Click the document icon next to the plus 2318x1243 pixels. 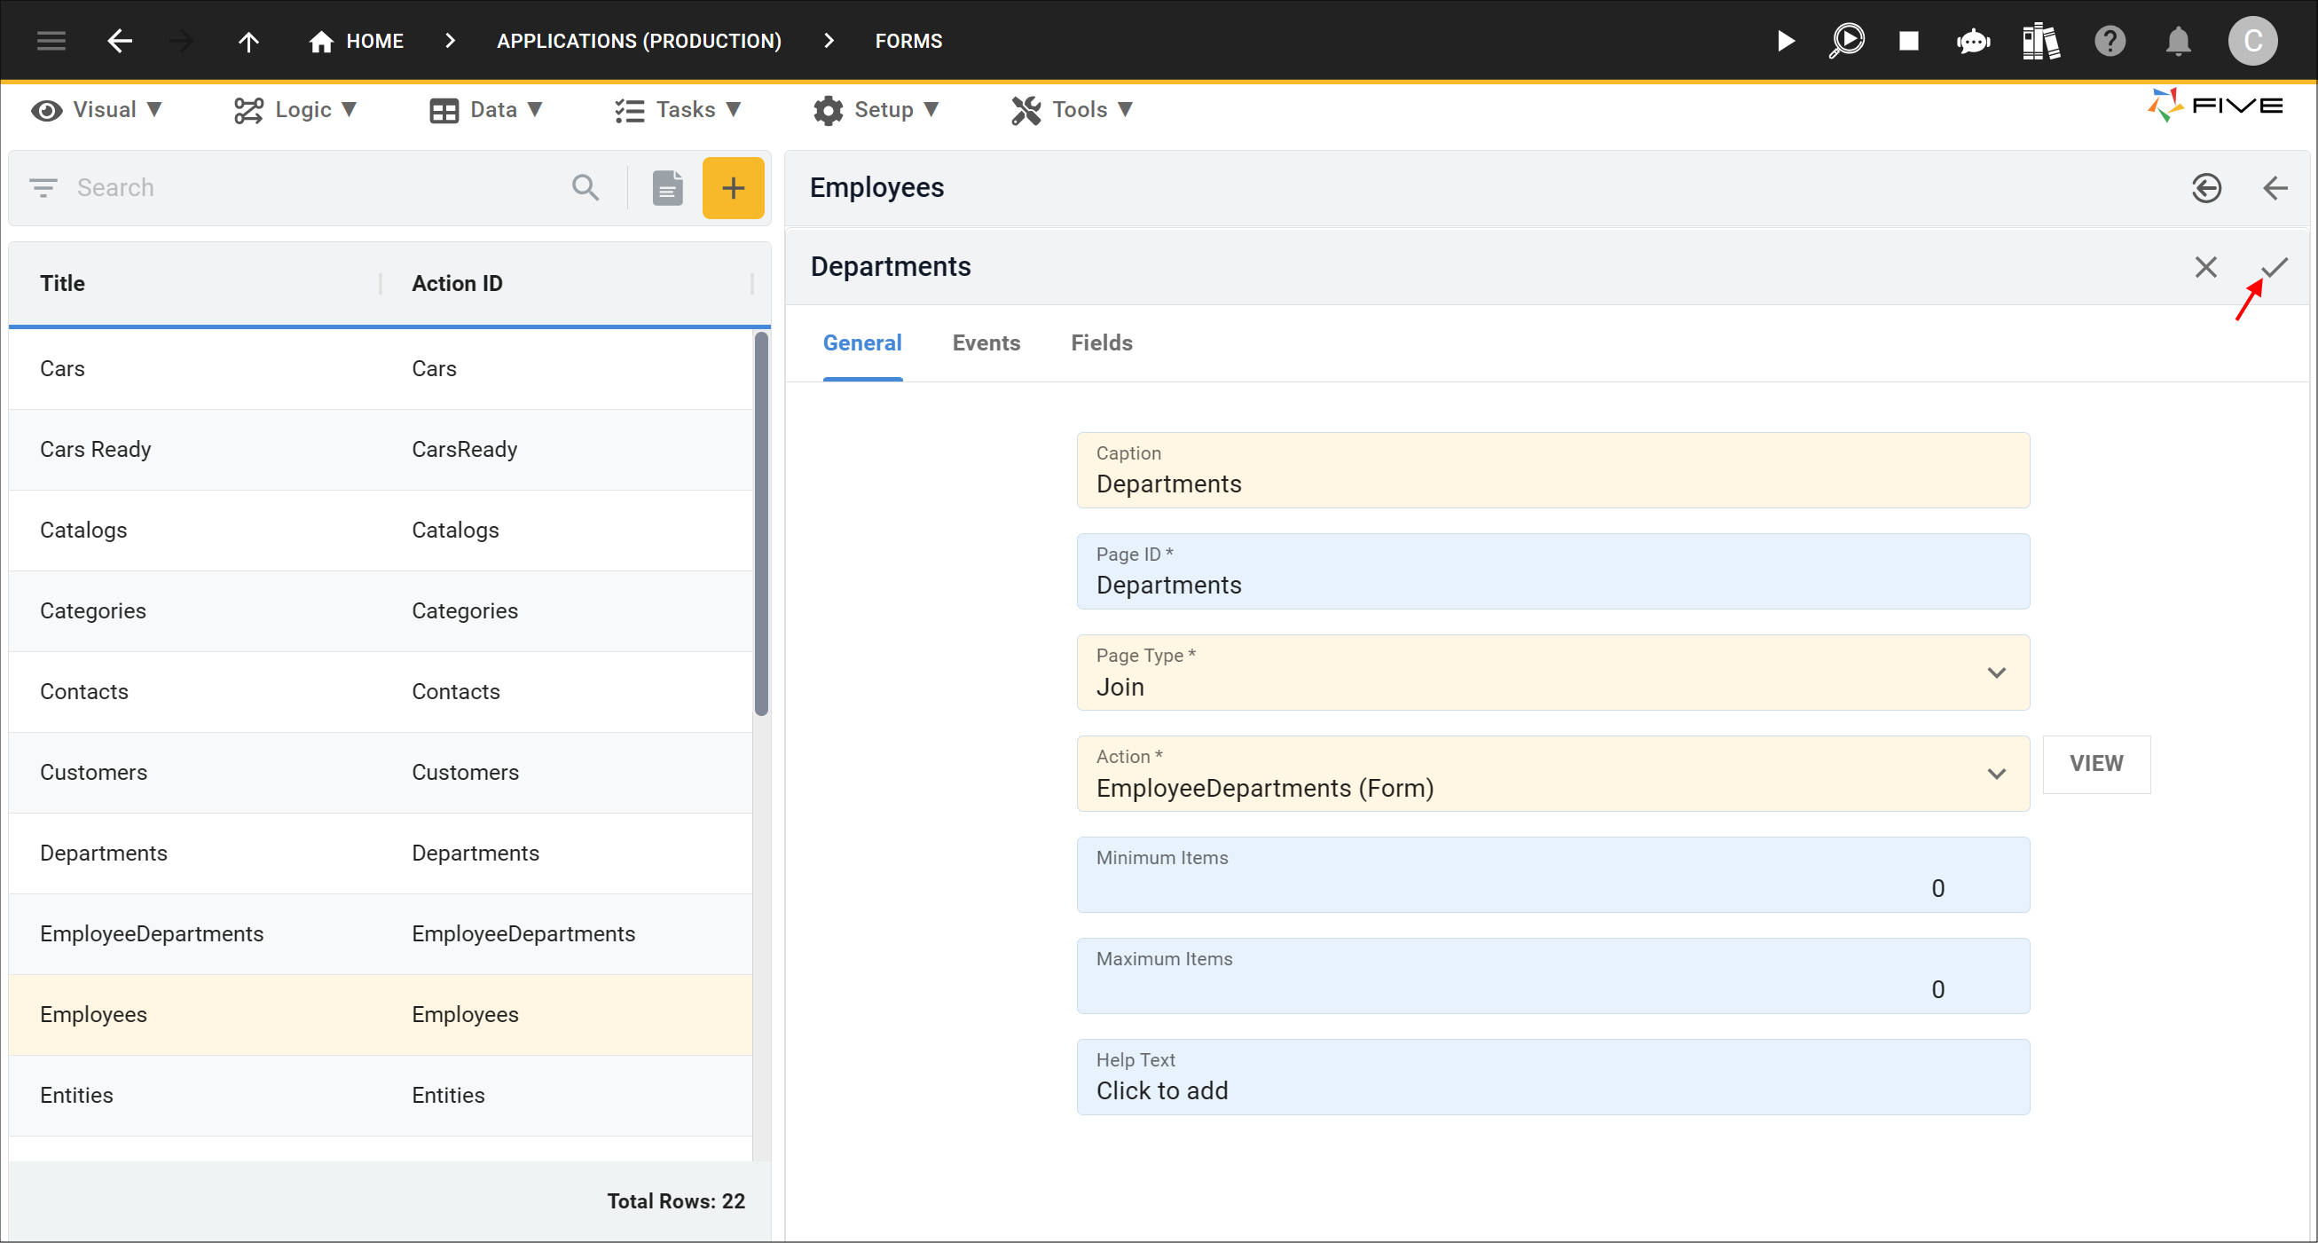(x=667, y=187)
